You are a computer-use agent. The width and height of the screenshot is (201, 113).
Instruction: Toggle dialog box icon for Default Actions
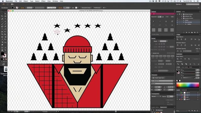coord(180,14)
